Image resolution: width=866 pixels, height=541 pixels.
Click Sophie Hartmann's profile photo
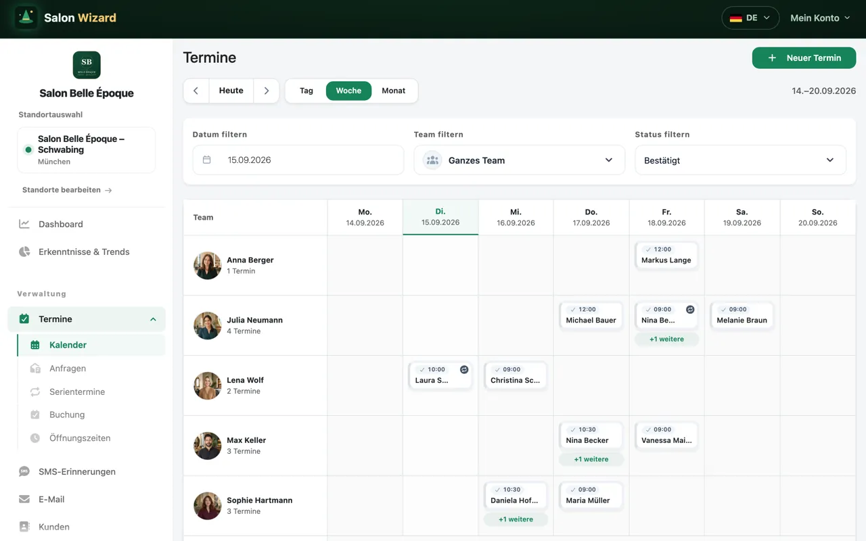click(x=208, y=506)
